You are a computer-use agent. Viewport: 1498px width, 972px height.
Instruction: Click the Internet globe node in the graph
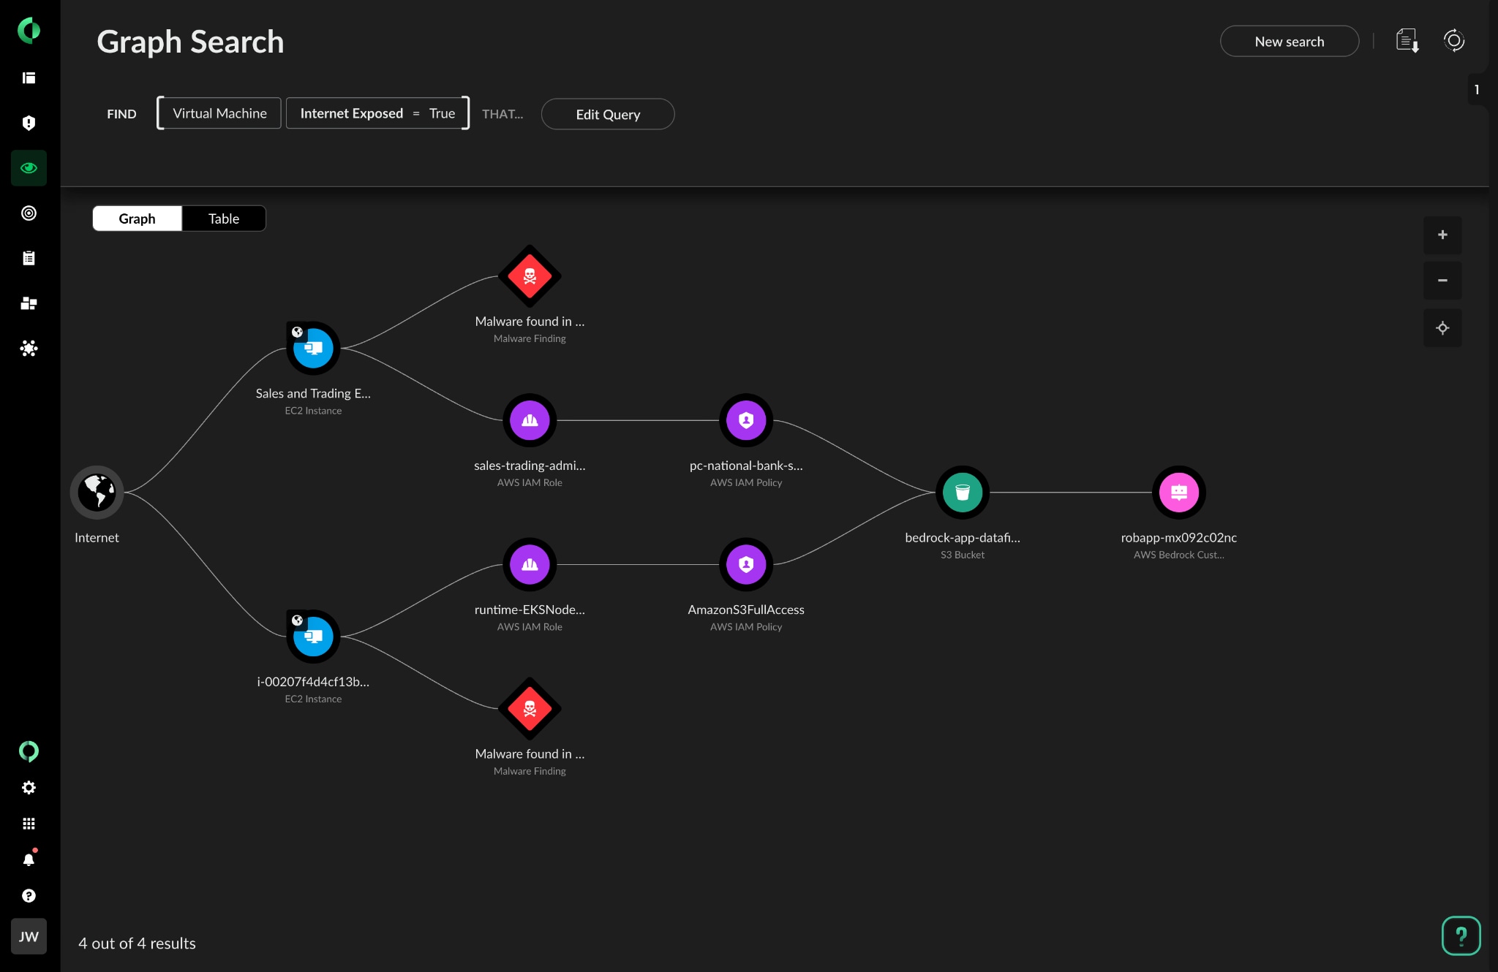coord(97,492)
